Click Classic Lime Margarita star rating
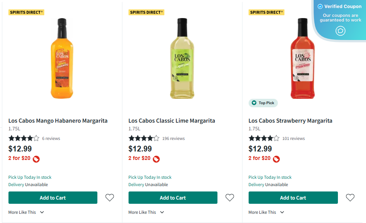 pyautogui.click(x=144, y=138)
